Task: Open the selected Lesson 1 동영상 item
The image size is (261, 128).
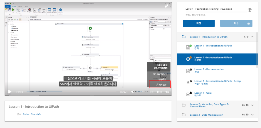Action: (217, 59)
